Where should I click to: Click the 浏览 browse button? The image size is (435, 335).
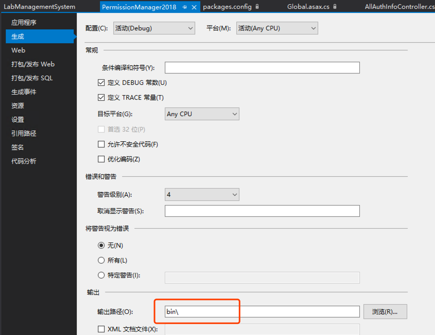tap(385, 312)
